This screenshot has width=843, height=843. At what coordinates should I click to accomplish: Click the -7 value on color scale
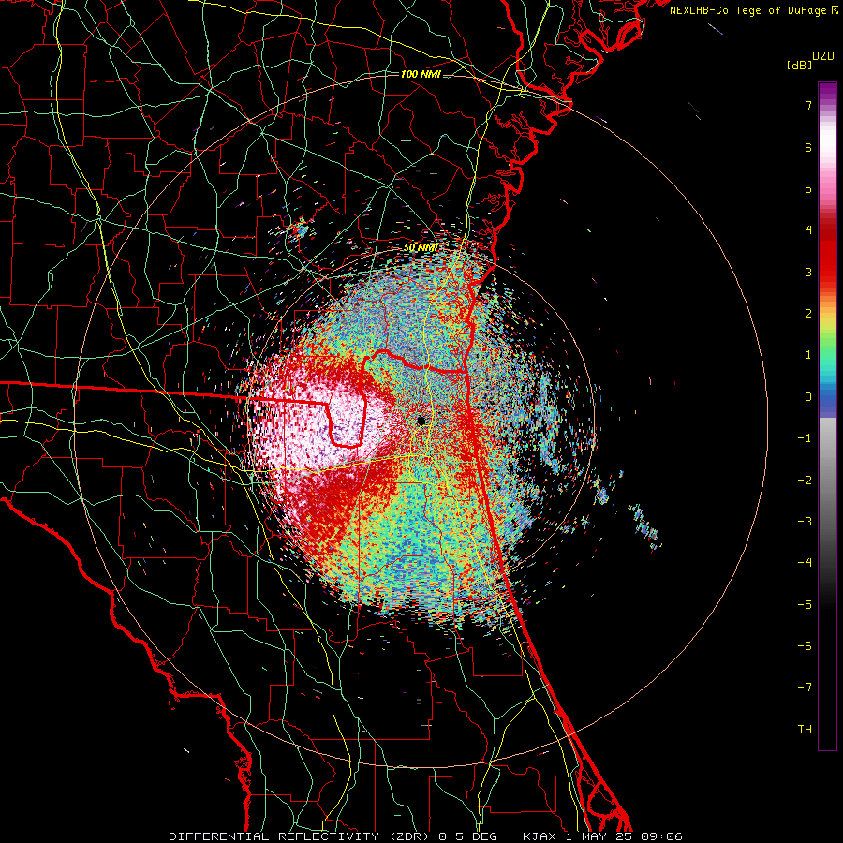tap(805, 688)
